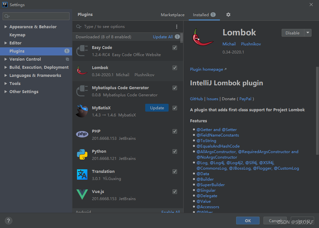Focus the settings search field
The height and width of the screenshot is (228, 319).
point(36,16)
